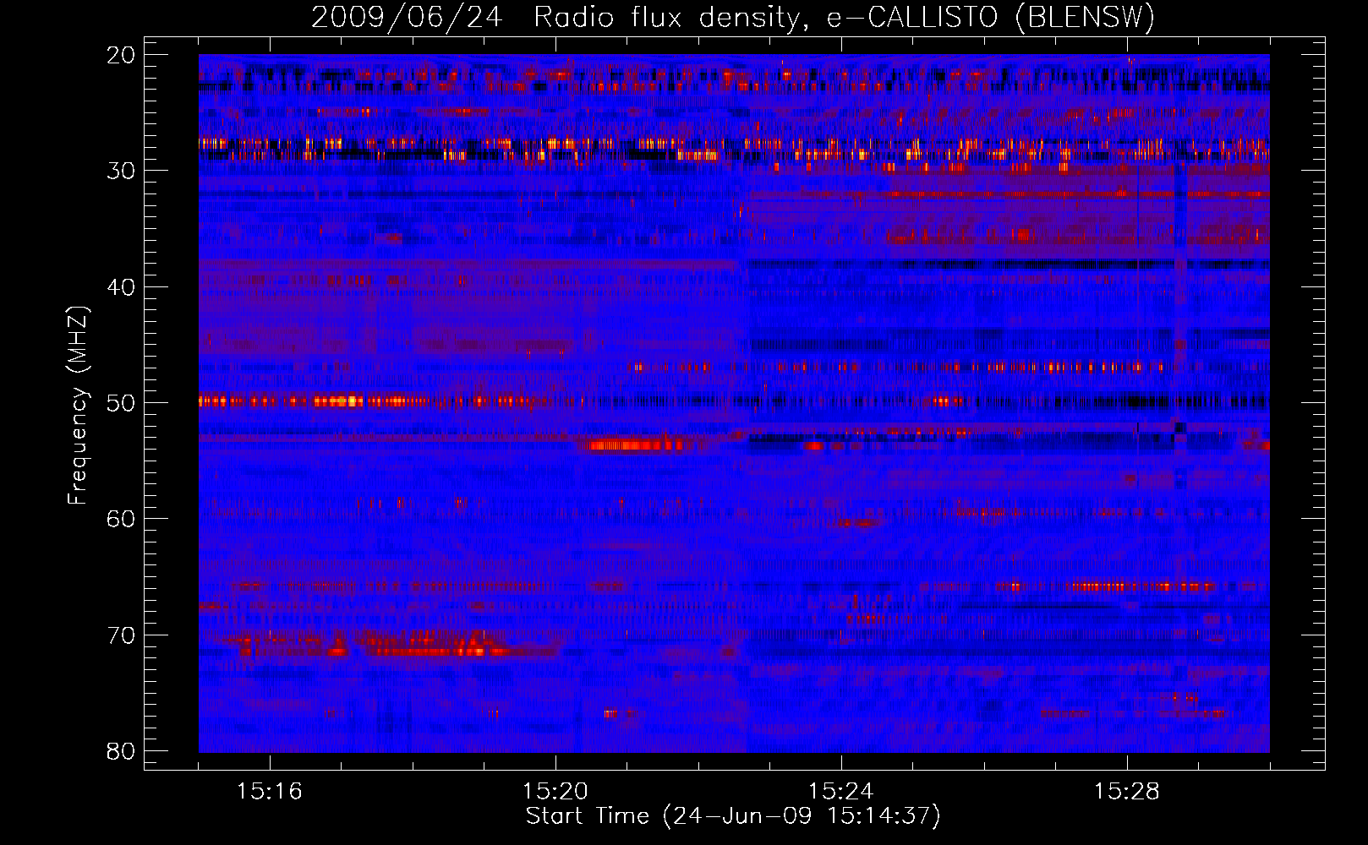Click the 15:20 time tick label
Viewport: 1368px width, 845px height.
pyautogui.click(x=555, y=792)
